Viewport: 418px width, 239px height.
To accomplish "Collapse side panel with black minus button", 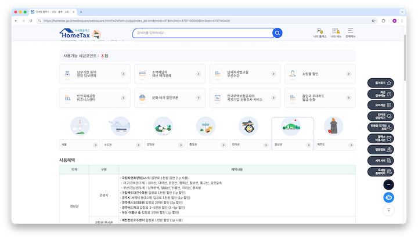I will tap(388, 184).
